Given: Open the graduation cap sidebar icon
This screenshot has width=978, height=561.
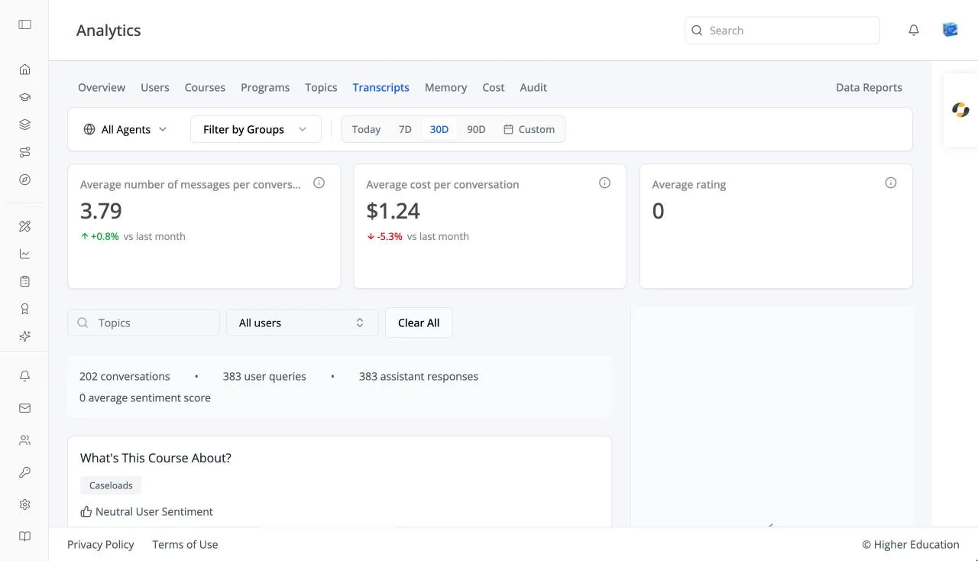Looking at the screenshot, I should click(x=25, y=97).
